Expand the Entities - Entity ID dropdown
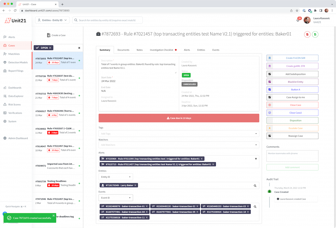This screenshot has height=228, width=336. click(x=52, y=20)
